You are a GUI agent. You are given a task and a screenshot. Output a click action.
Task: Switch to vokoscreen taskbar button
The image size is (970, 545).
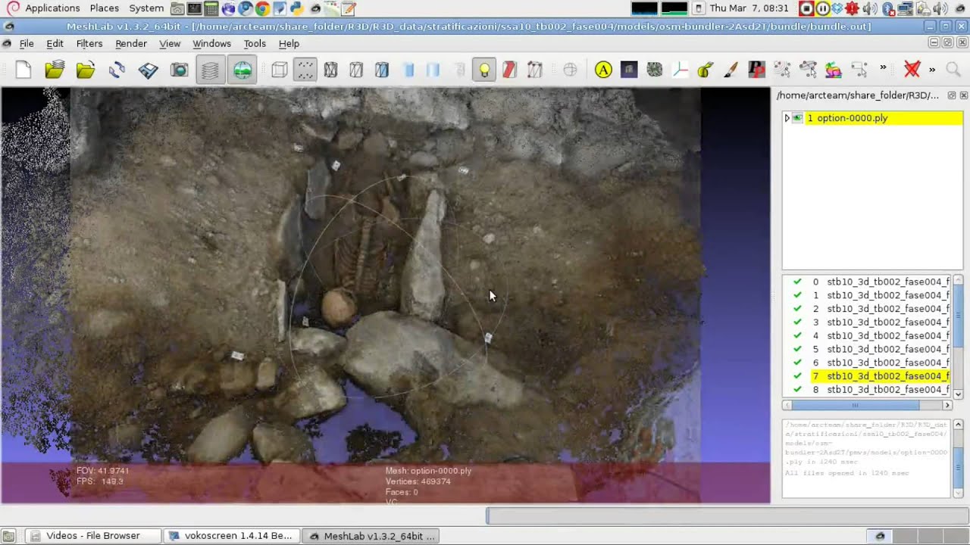(x=231, y=535)
